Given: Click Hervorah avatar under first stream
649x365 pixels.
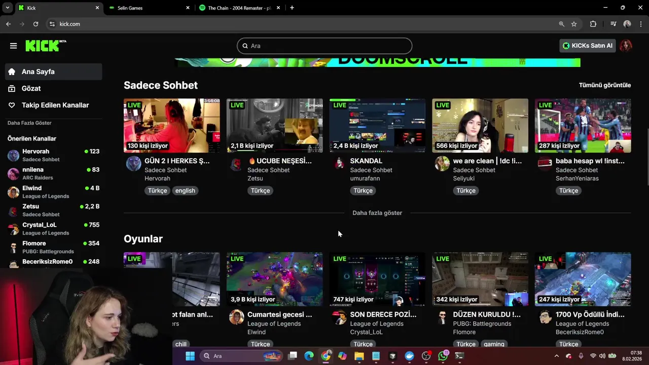Looking at the screenshot, I should (133, 163).
